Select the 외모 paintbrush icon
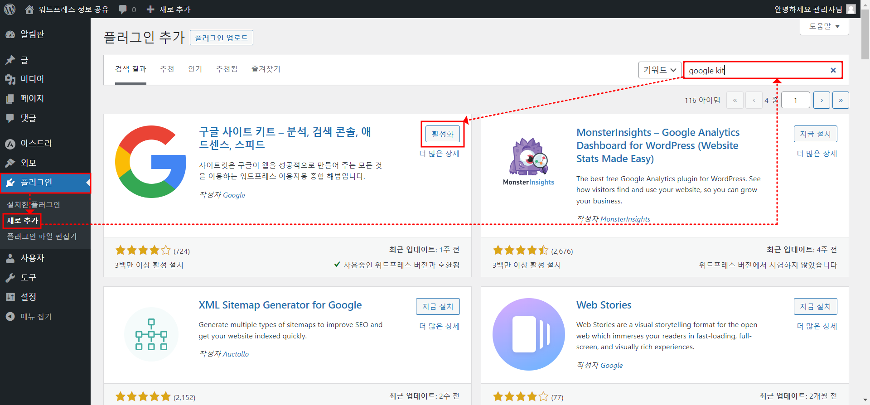The height and width of the screenshot is (405, 870). click(x=10, y=163)
